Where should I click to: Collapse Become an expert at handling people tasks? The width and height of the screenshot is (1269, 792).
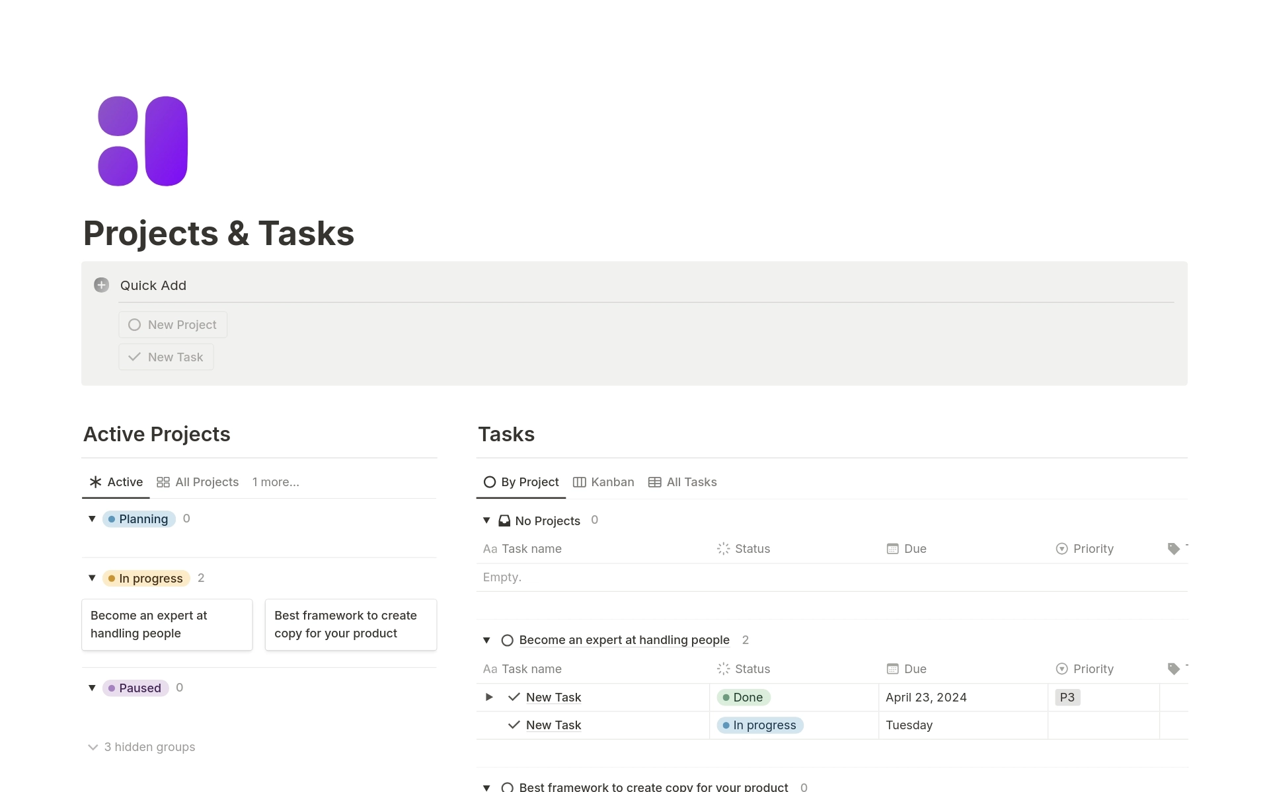coord(486,640)
